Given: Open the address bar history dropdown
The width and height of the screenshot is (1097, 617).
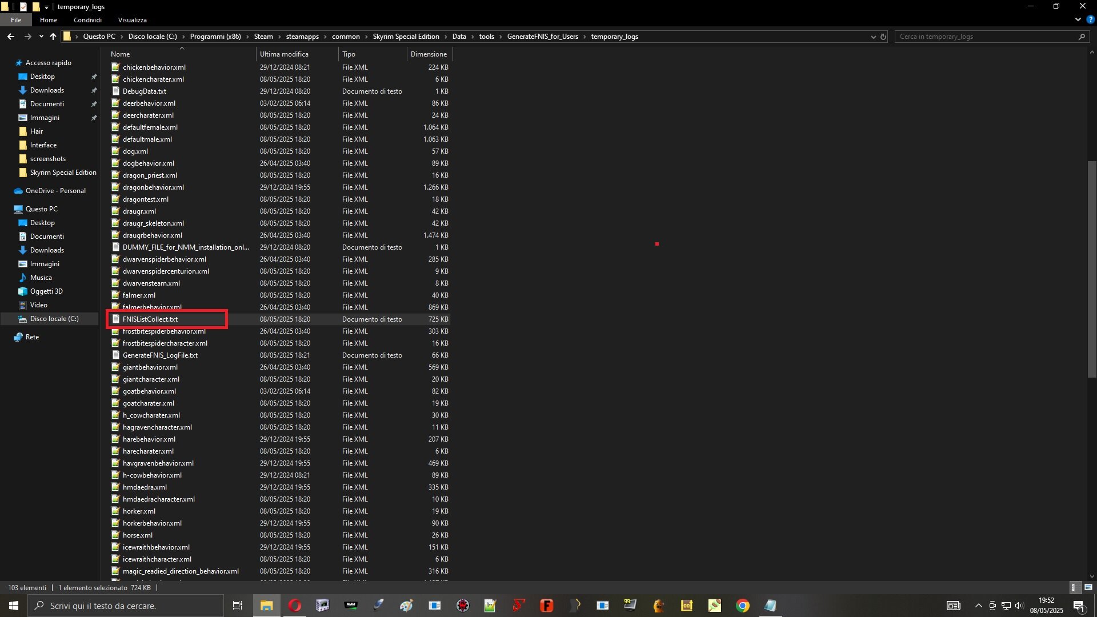Looking at the screenshot, I should click(873, 37).
